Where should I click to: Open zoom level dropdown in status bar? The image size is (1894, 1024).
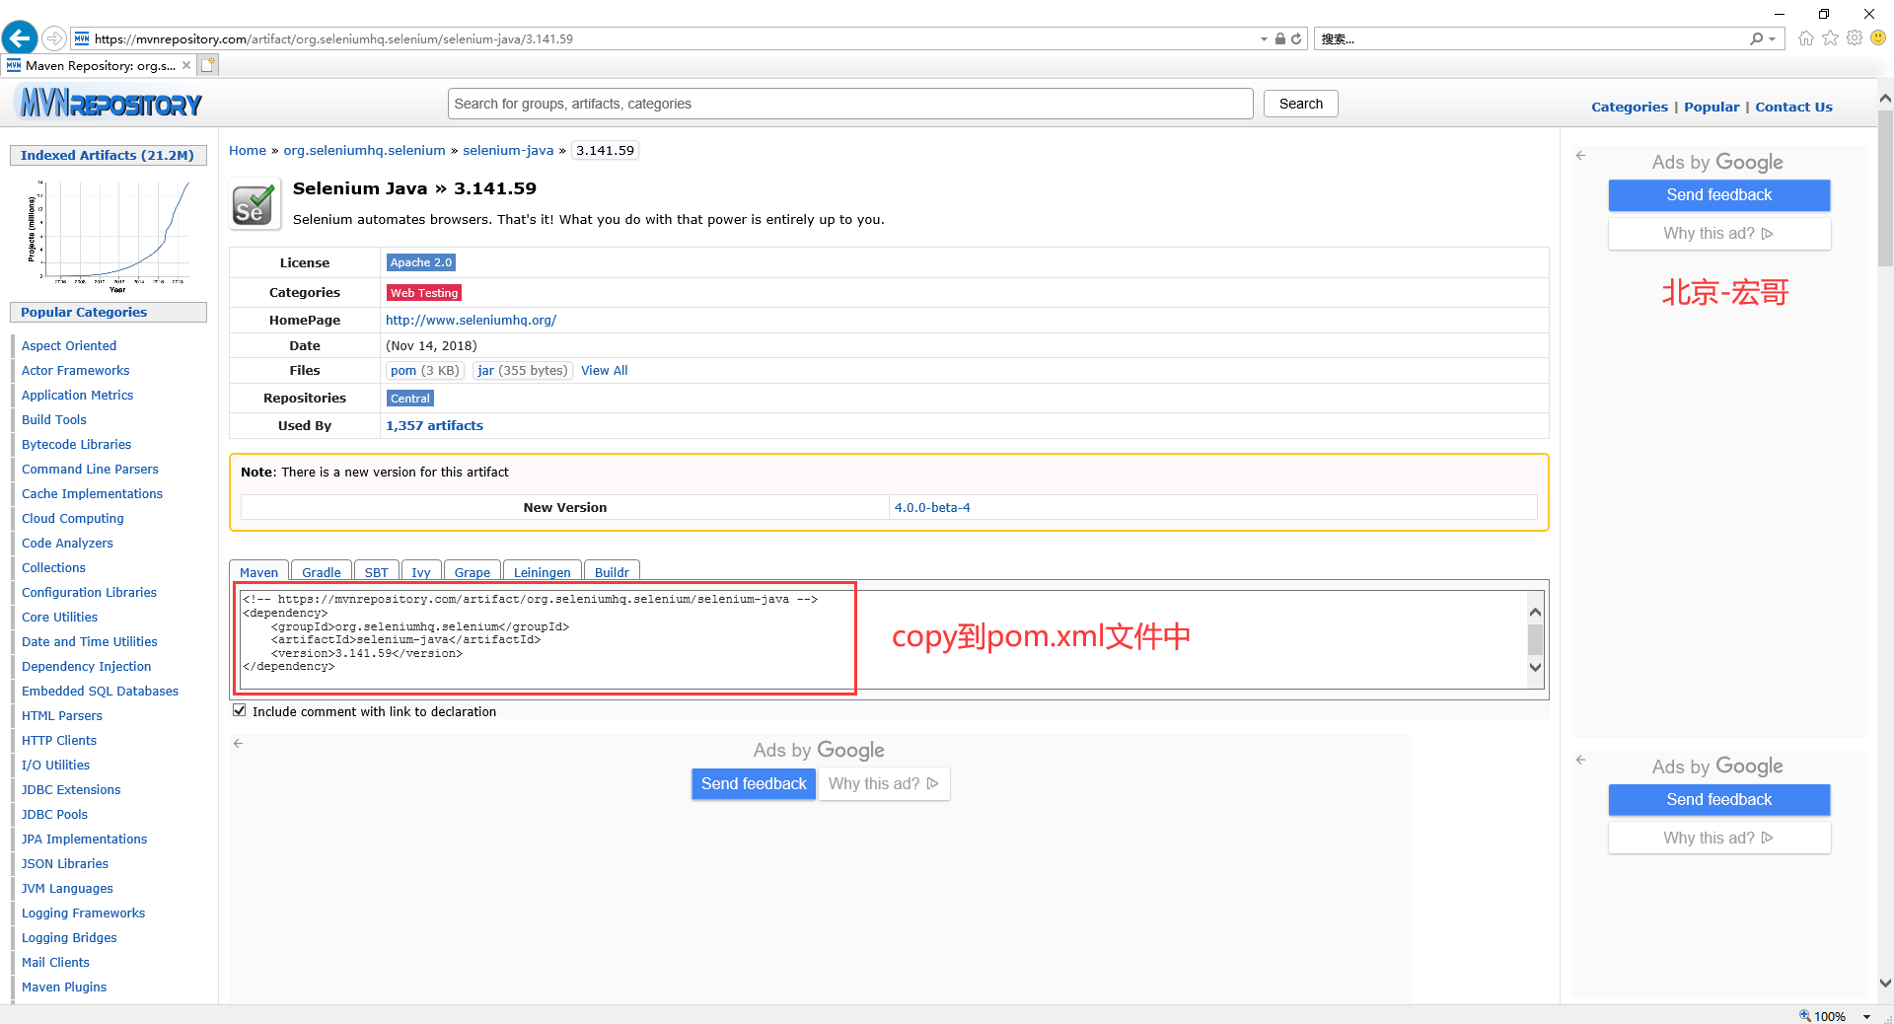pos(1866,1016)
